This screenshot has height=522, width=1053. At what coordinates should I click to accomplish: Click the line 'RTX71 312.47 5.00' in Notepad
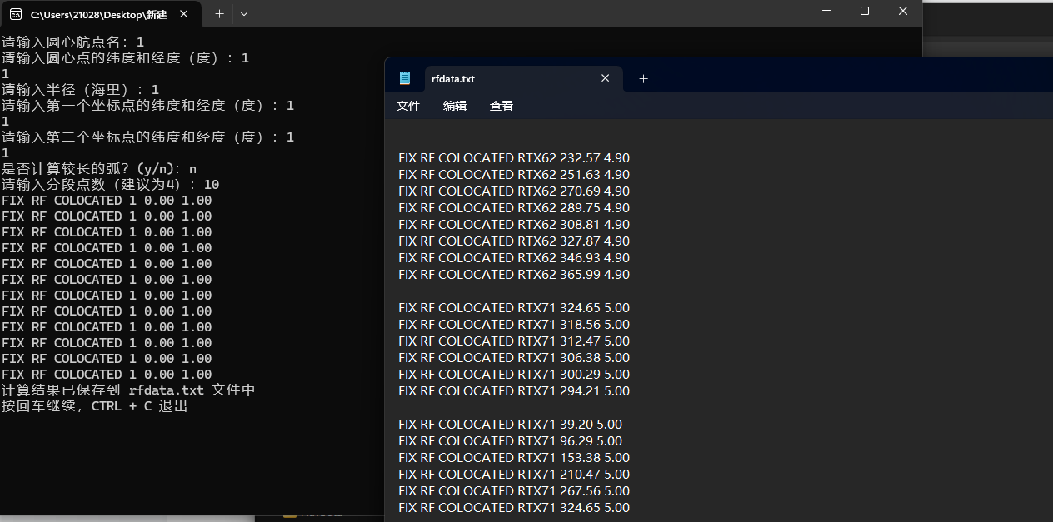tap(514, 341)
